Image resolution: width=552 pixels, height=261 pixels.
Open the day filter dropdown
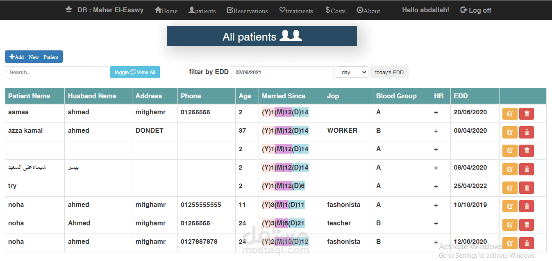point(352,73)
